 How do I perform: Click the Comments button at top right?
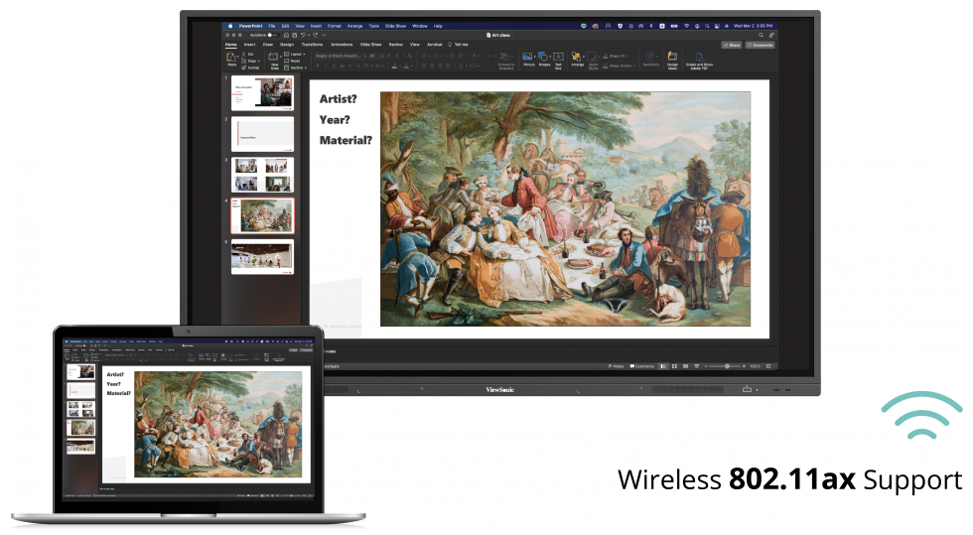761,46
